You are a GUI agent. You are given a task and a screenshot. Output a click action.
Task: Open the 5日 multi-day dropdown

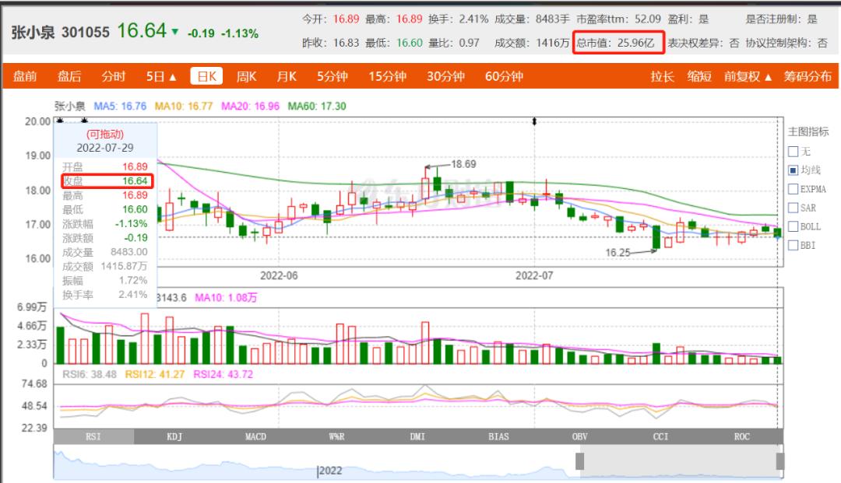(161, 76)
